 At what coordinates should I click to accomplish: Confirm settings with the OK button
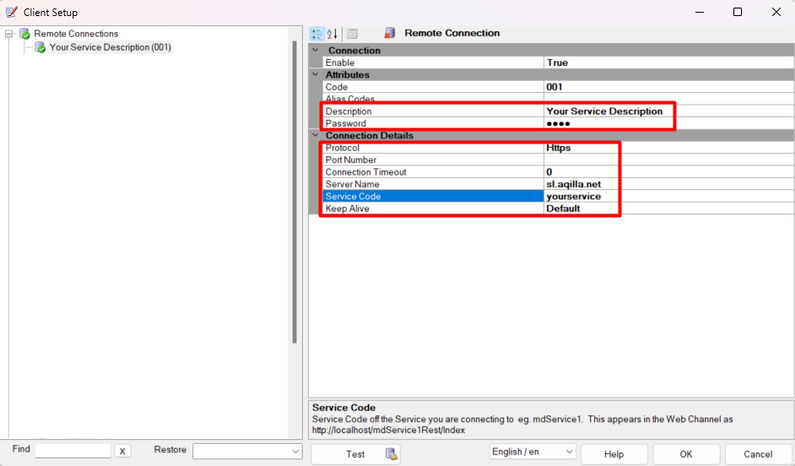[x=686, y=454]
